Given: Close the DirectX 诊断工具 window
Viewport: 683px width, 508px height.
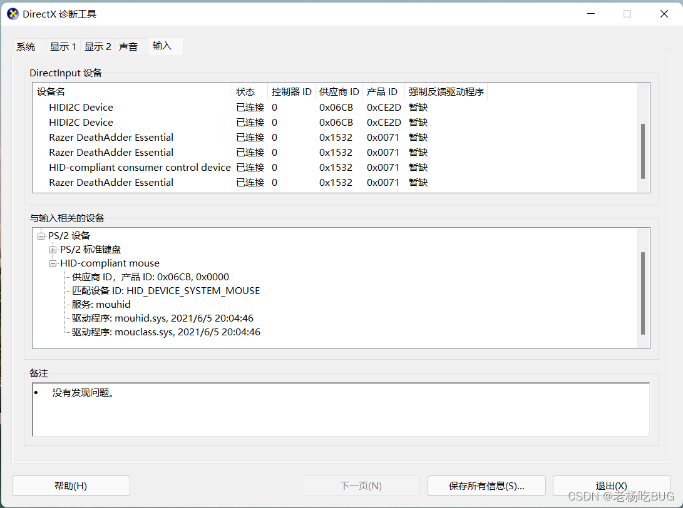Looking at the screenshot, I should pos(664,14).
